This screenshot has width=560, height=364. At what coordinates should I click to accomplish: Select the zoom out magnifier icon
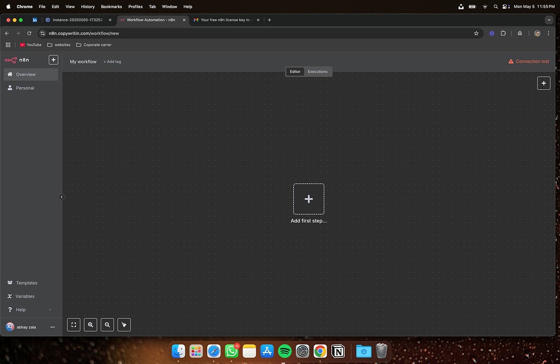[107, 325]
